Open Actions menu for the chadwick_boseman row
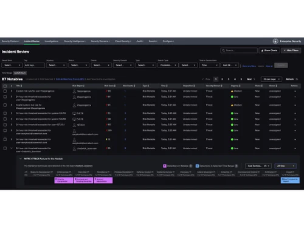304x228 pixels. 295,148
